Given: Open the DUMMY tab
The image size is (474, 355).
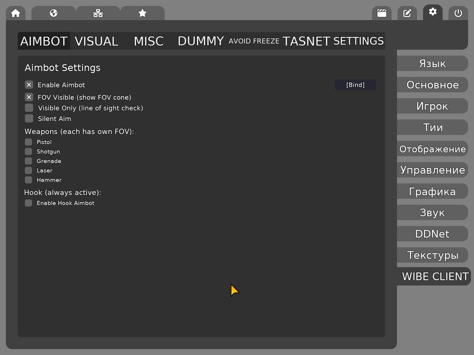Looking at the screenshot, I should (x=201, y=41).
